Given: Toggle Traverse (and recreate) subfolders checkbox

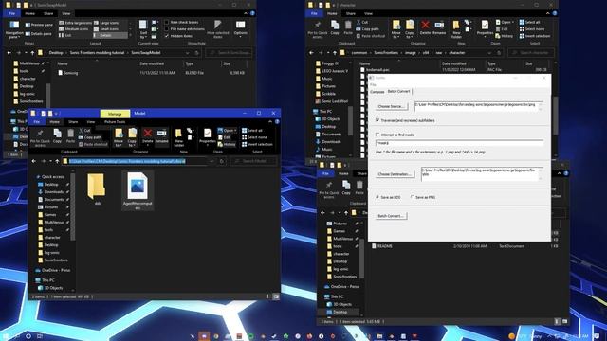Looking at the screenshot, I should coord(405,120).
